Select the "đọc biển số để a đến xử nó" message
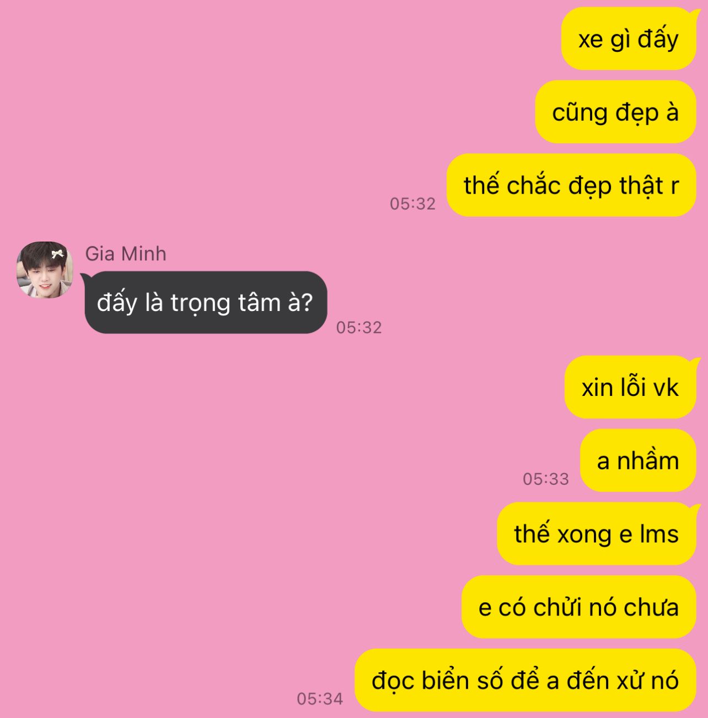 525,680
